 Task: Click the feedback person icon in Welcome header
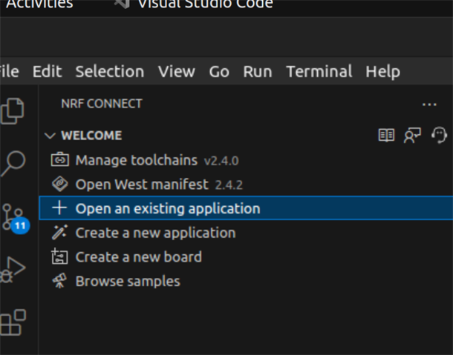412,135
